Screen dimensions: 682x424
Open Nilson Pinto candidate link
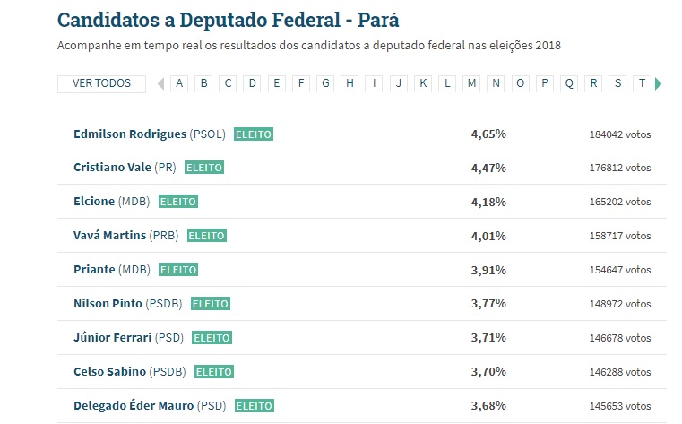(x=108, y=304)
